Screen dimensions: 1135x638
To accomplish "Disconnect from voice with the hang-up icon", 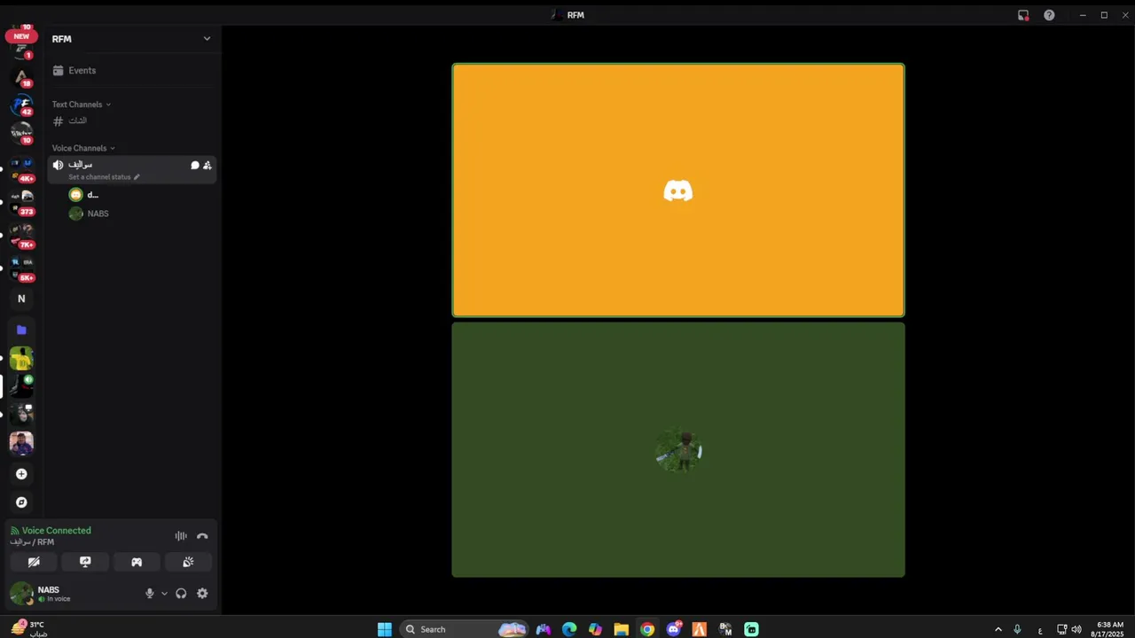I will (x=202, y=536).
